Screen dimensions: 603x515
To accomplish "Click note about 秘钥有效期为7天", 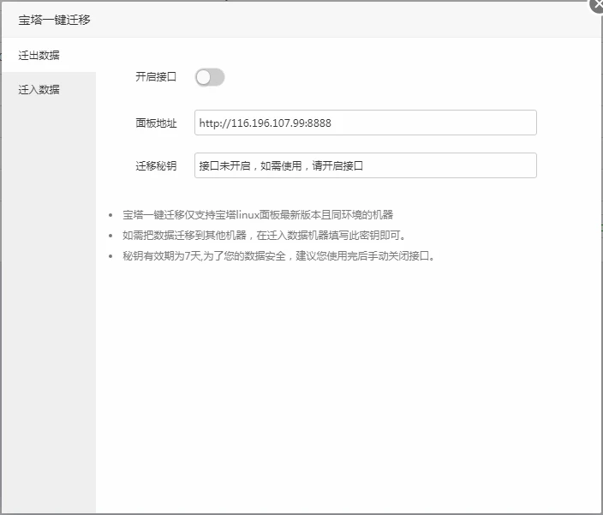I will tap(279, 255).
